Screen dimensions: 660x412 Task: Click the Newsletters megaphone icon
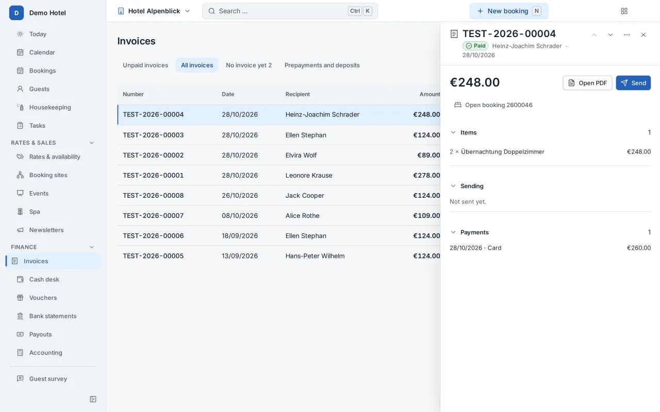[20, 230]
